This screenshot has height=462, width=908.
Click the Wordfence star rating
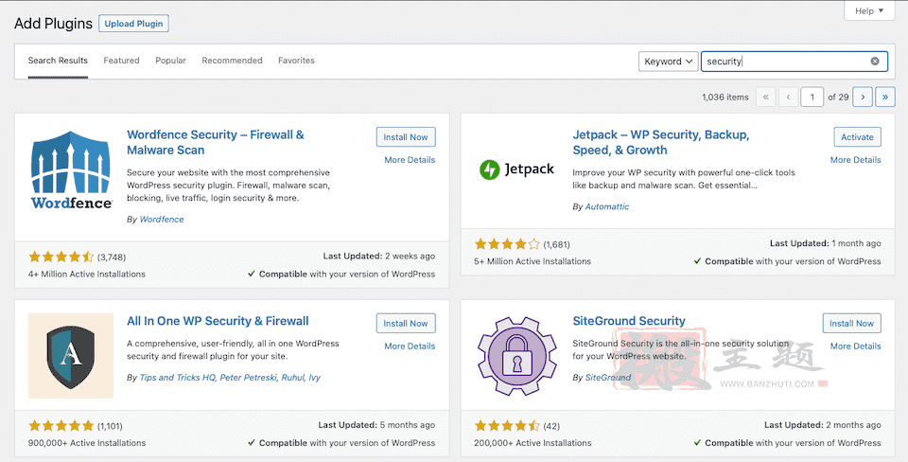pyautogui.click(x=61, y=257)
